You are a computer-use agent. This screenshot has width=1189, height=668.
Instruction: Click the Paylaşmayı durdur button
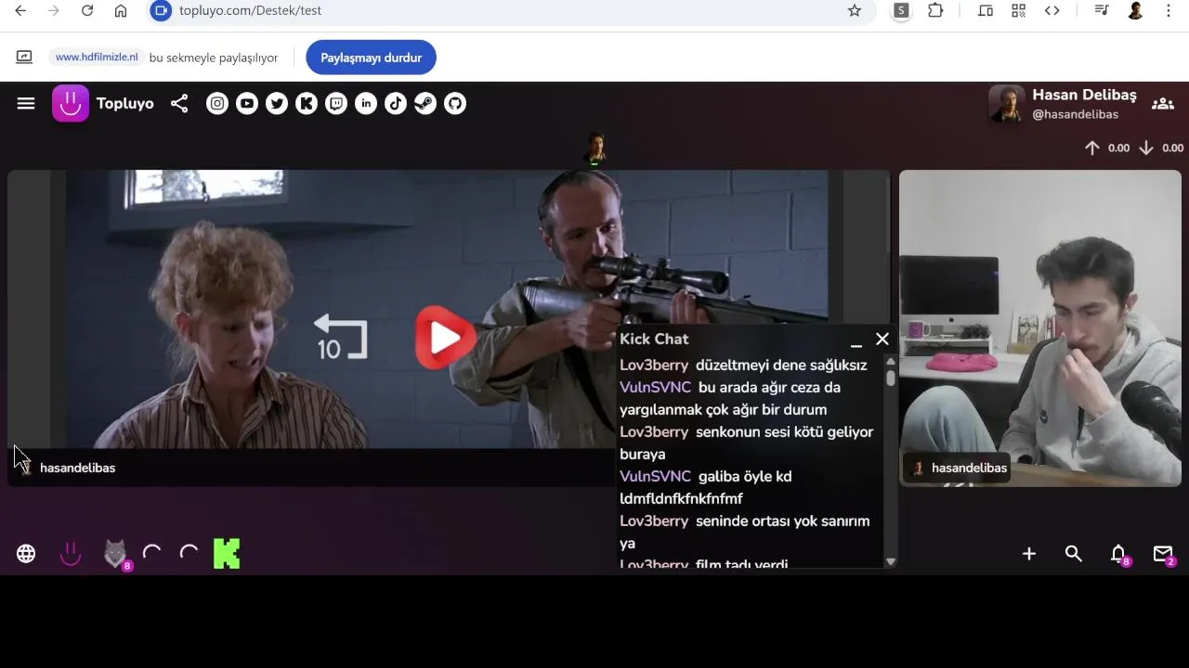[371, 58]
